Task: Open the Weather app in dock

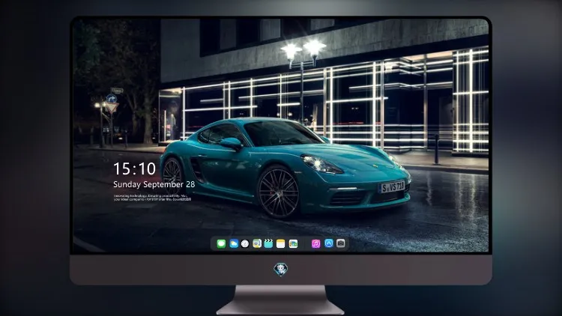Action: 234,244
